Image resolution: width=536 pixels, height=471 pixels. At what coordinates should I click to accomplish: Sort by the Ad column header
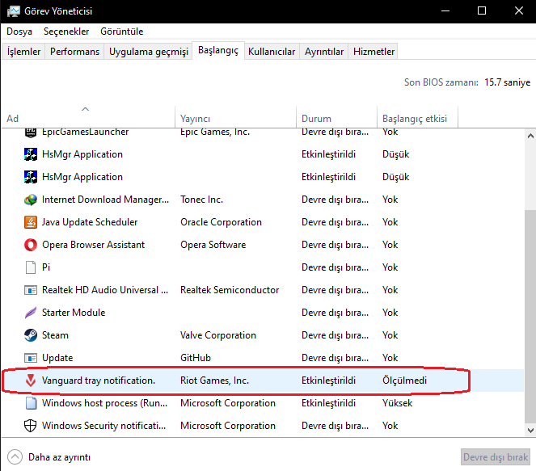[89, 118]
